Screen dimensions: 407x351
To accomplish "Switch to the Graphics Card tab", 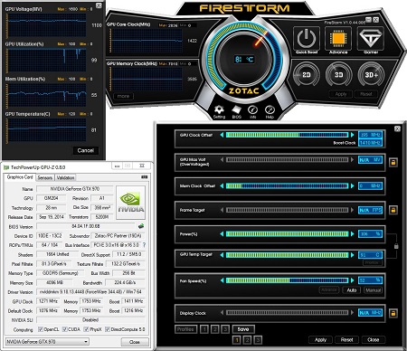I will pos(20,177).
